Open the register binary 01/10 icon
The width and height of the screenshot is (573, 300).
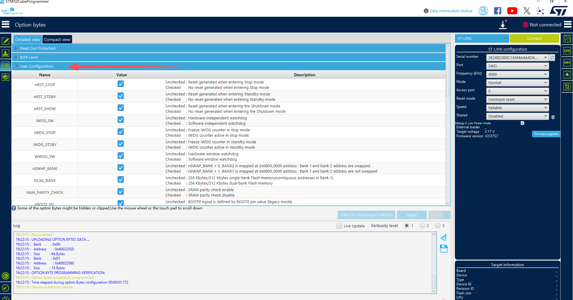[567, 86]
